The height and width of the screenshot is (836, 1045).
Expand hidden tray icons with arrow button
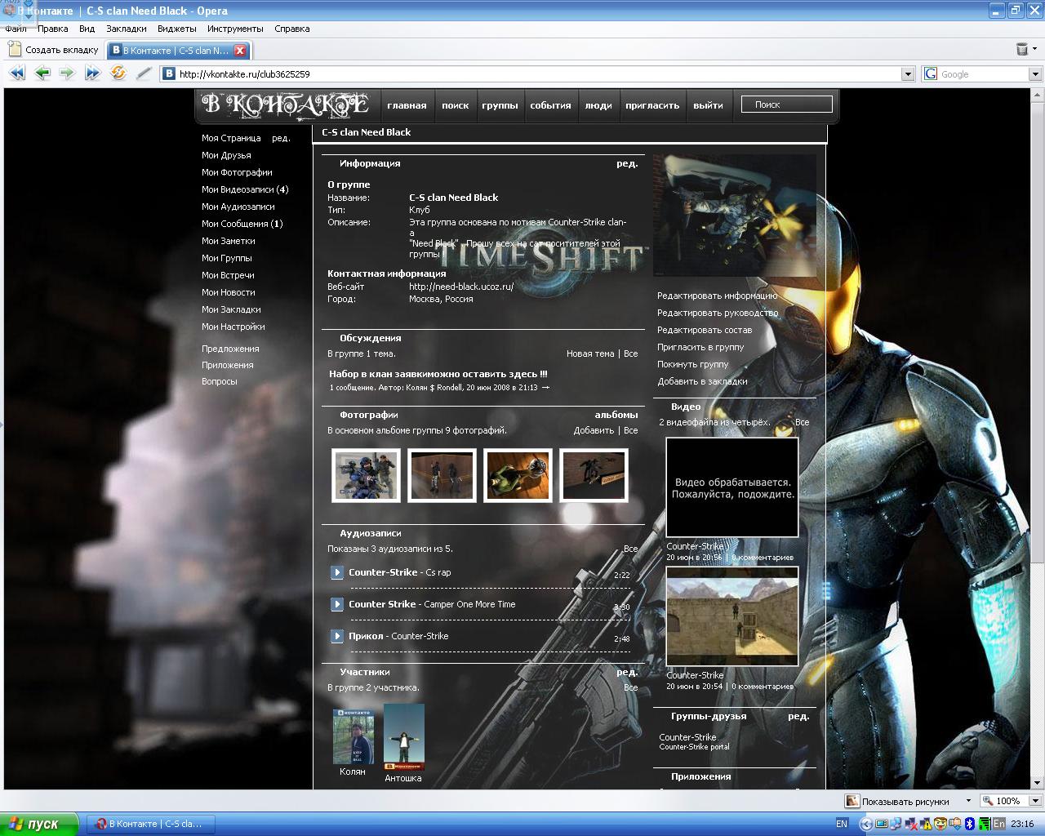tap(866, 824)
